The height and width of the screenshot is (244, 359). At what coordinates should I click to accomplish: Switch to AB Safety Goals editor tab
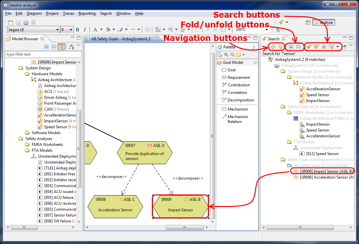pyautogui.click(x=121, y=39)
